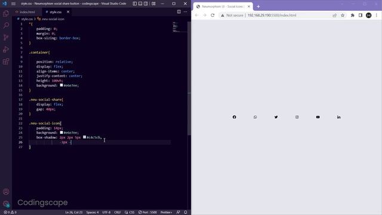Split the editor to the right

click(179, 12)
